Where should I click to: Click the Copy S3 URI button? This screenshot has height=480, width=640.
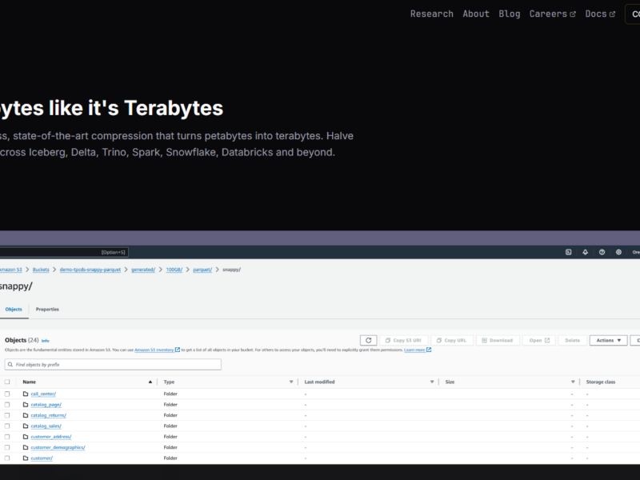tap(403, 340)
